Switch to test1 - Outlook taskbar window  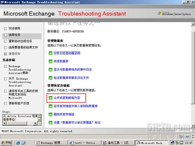pyautogui.click(x=85, y=143)
